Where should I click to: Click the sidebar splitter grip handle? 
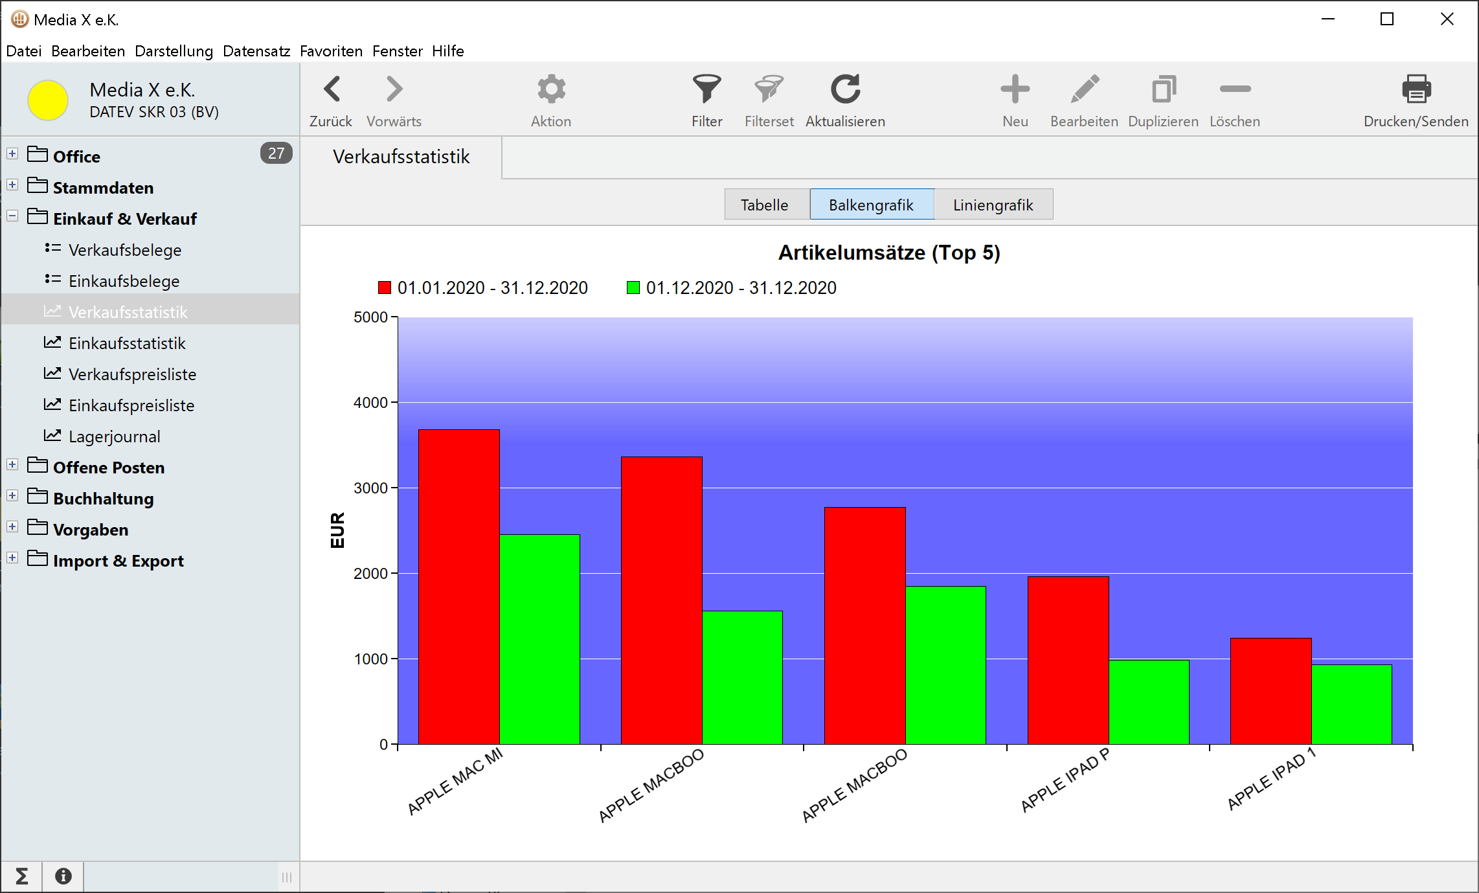287,877
